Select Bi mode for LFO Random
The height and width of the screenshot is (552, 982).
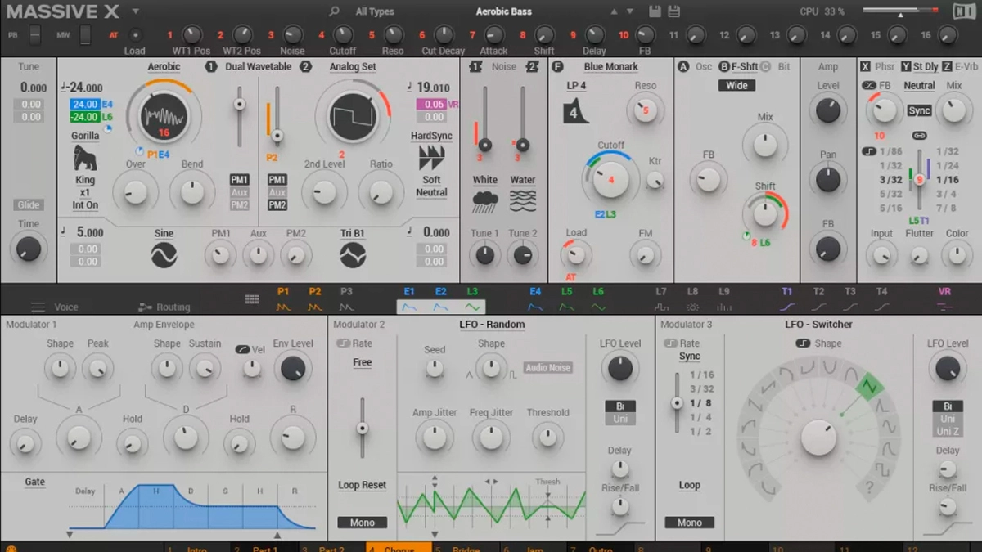619,406
